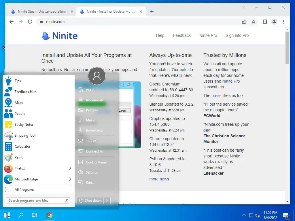Viewport: 295px width, 221px height.
Task: Open Task View on the taskbar
Action: pyautogui.click(x=35, y=215)
